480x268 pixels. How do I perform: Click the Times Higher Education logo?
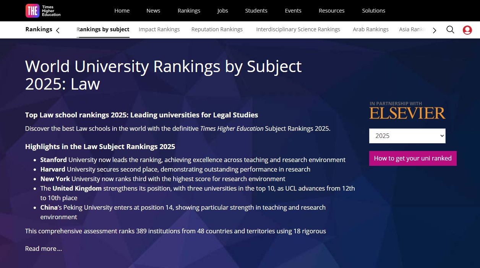point(43,11)
